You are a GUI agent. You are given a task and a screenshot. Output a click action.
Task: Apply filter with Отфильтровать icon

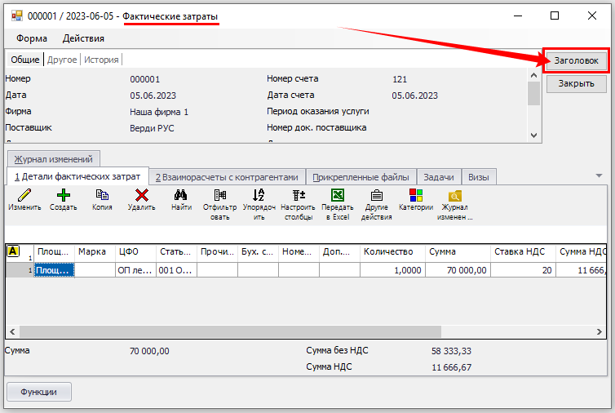pyautogui.click(x=219, y=195)
